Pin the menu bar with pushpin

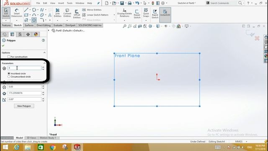pos(98,3)
